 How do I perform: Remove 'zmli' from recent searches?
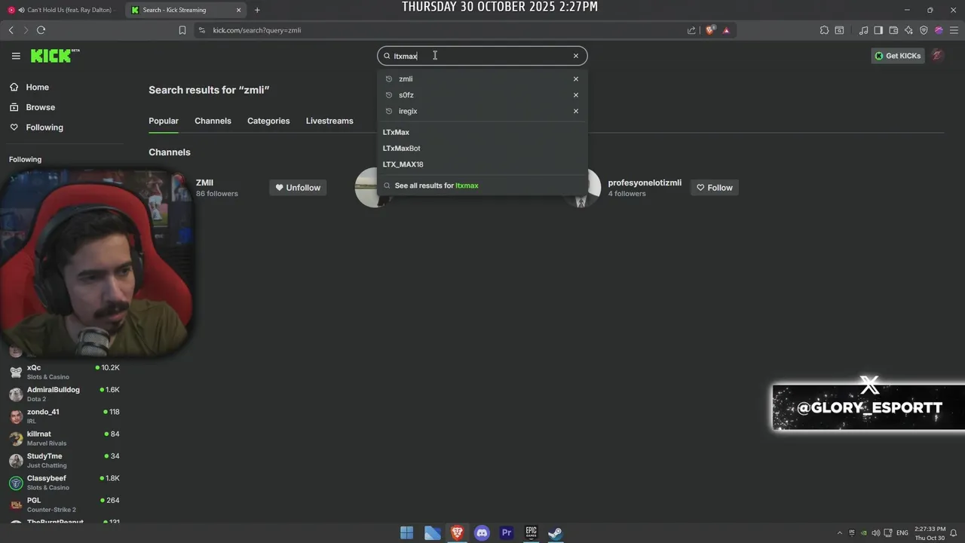click(x=576, y=78)
